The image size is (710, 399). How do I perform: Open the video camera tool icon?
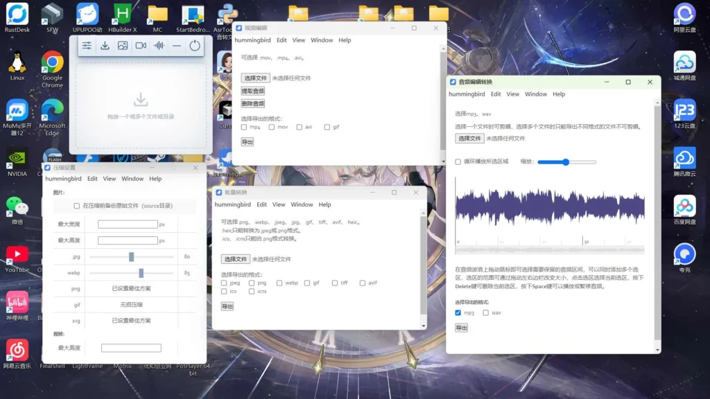click(x=141, y=46)
